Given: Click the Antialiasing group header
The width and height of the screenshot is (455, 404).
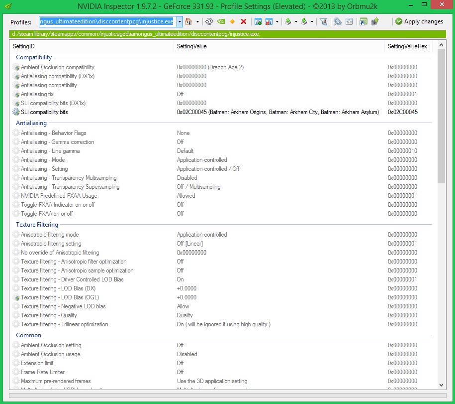Looking at the screenshot, I should 31,123.
